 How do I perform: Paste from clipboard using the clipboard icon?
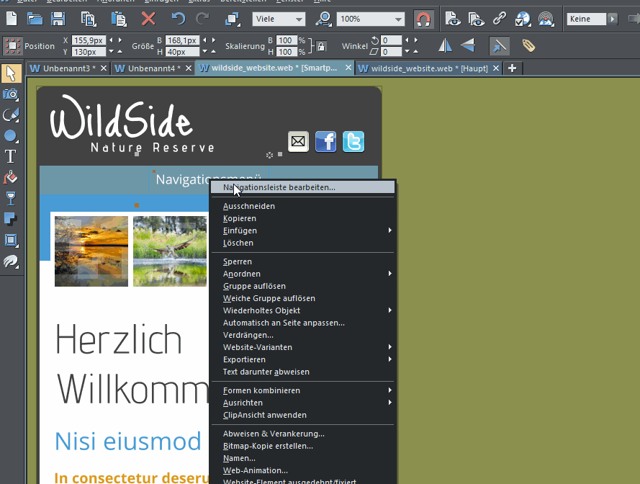click(119, 19)
